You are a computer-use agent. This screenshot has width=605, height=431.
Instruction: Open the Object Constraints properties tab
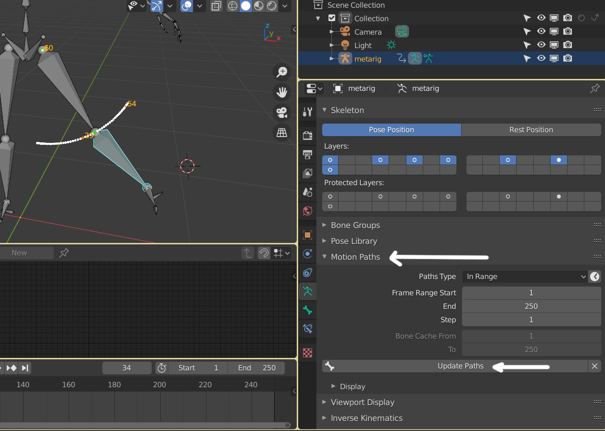tap(308, 272)
